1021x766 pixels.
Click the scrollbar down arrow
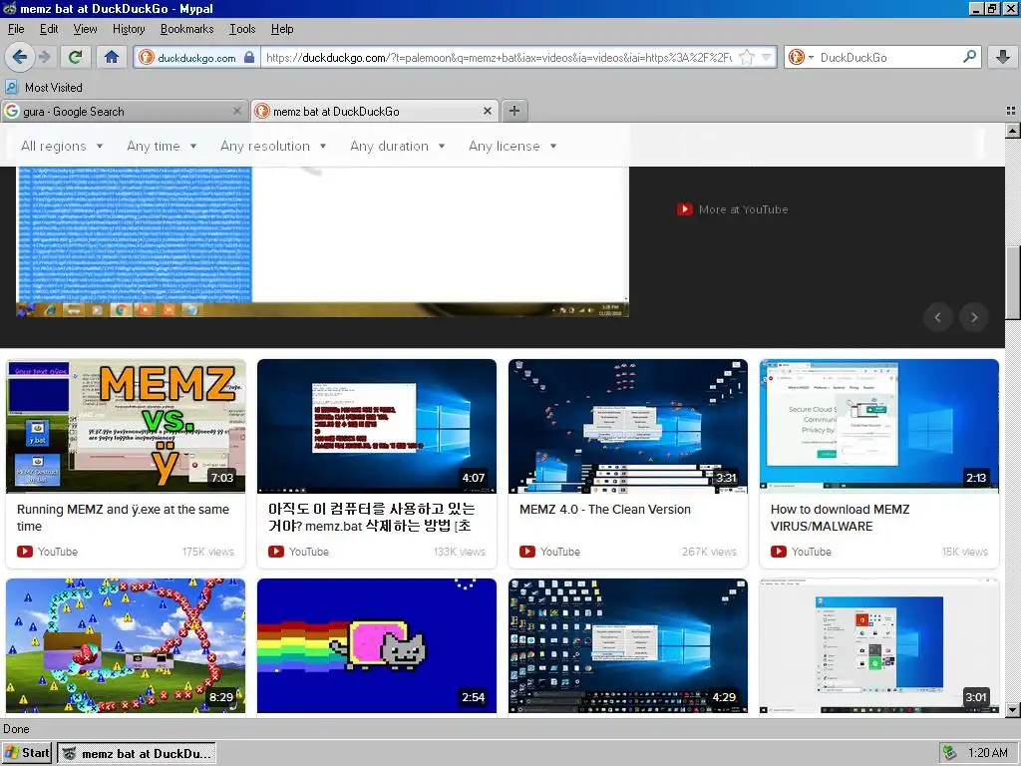(x=1013, y=710)
